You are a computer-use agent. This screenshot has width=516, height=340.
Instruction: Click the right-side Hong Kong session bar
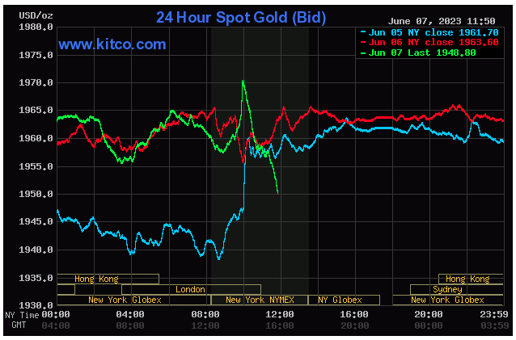[468, 279]
